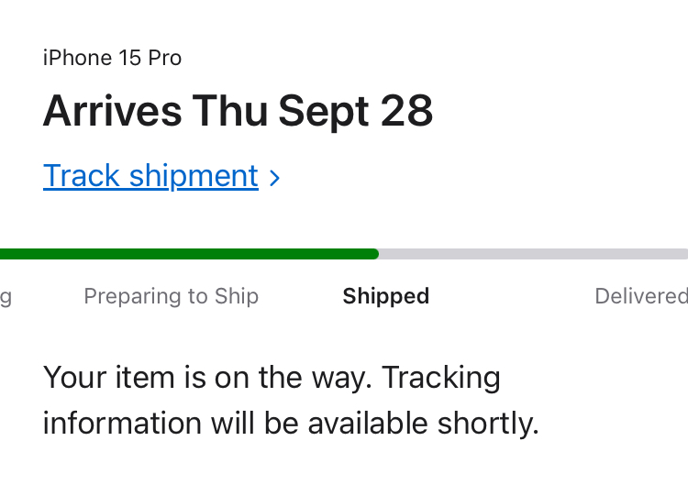
Task: Click the word 'shipment' in the link
Action: point(194,175)
